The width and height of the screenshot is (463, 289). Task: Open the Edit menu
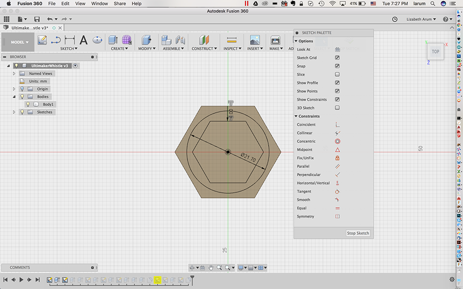click(x=65, y=4)
